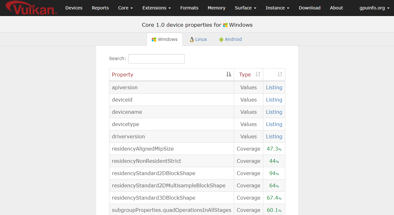
Task: Click the residencyNonResidentStrict property cell
Action: click(172, 161)
